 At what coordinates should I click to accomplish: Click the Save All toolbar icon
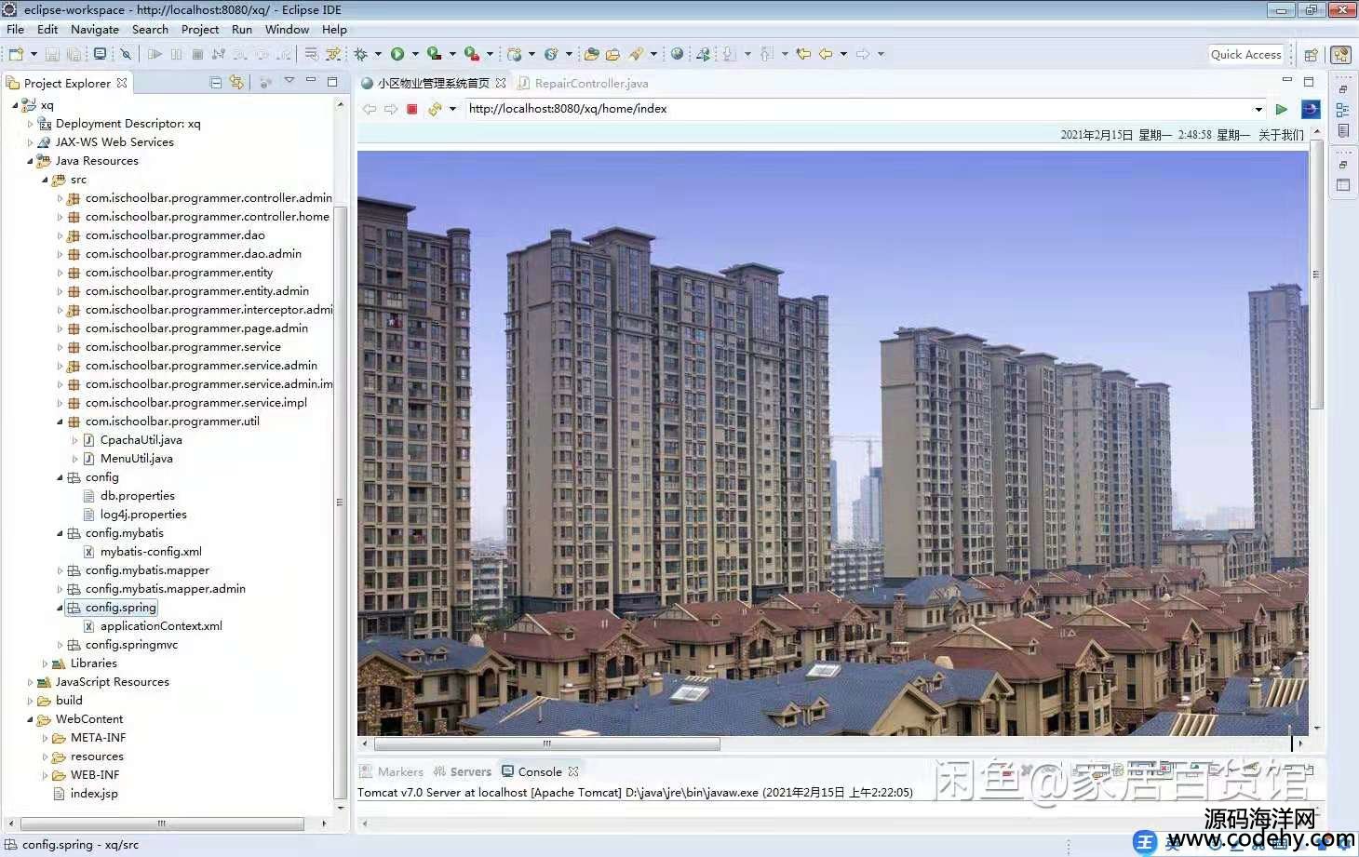pos(74,54)
